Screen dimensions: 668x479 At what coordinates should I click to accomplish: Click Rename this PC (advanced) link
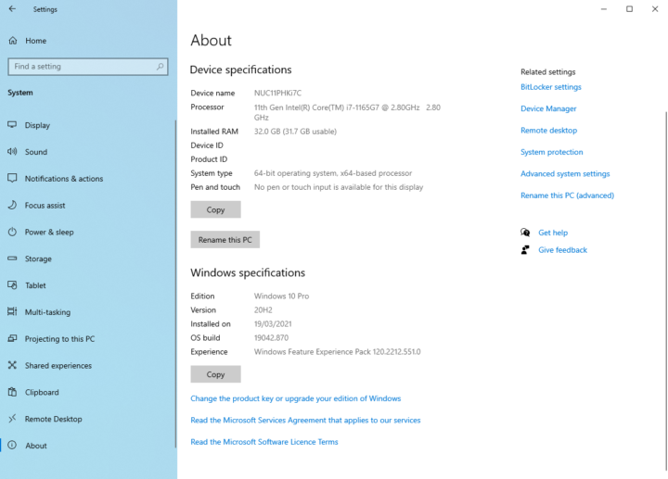[x=567, y=195]
